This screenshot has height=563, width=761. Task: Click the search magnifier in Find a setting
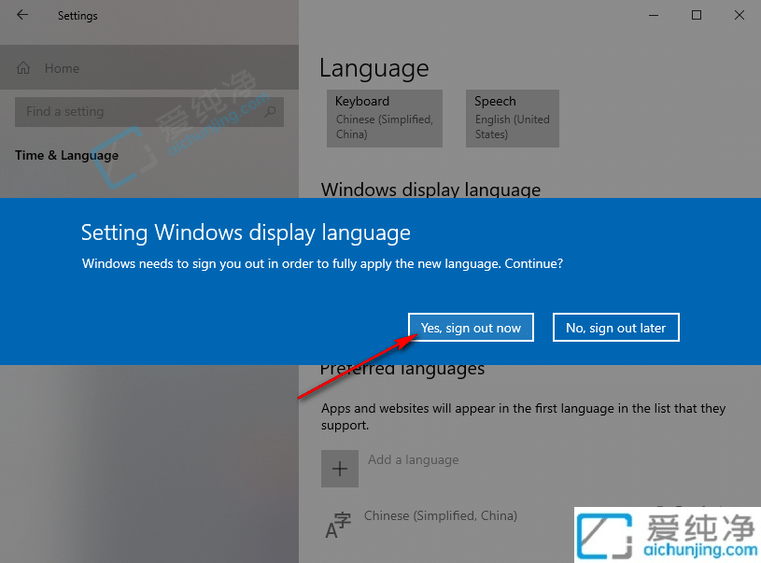tap(269, 111)
